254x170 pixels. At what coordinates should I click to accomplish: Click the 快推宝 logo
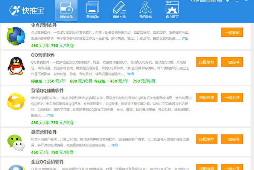pyautogui.click(x=27, y=10)
